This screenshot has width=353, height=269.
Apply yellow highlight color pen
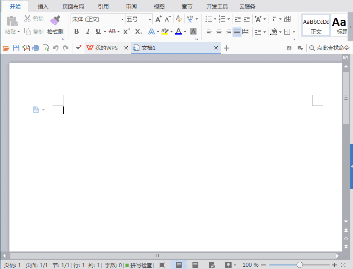click(165, 31)
